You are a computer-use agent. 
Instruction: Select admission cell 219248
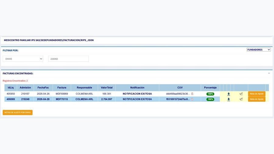click(25, 99)
